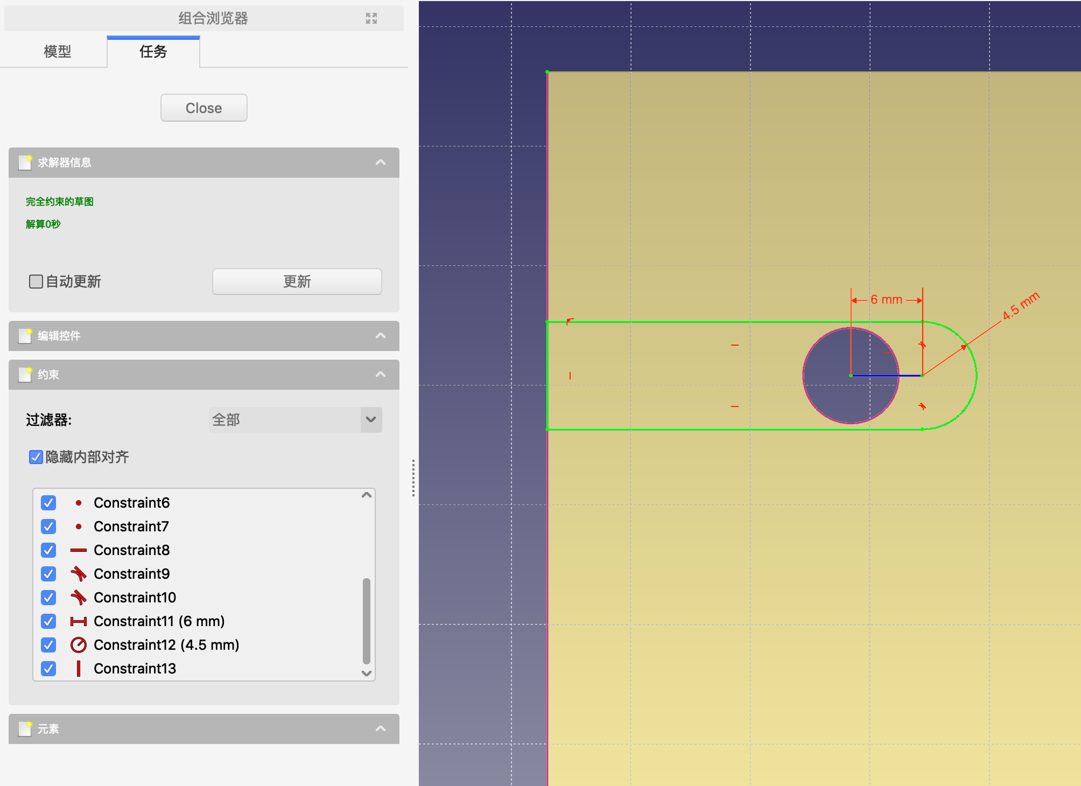The image size is (1081, 786).
Task: Click the distance icon of Constraint11
Action: 79,621
